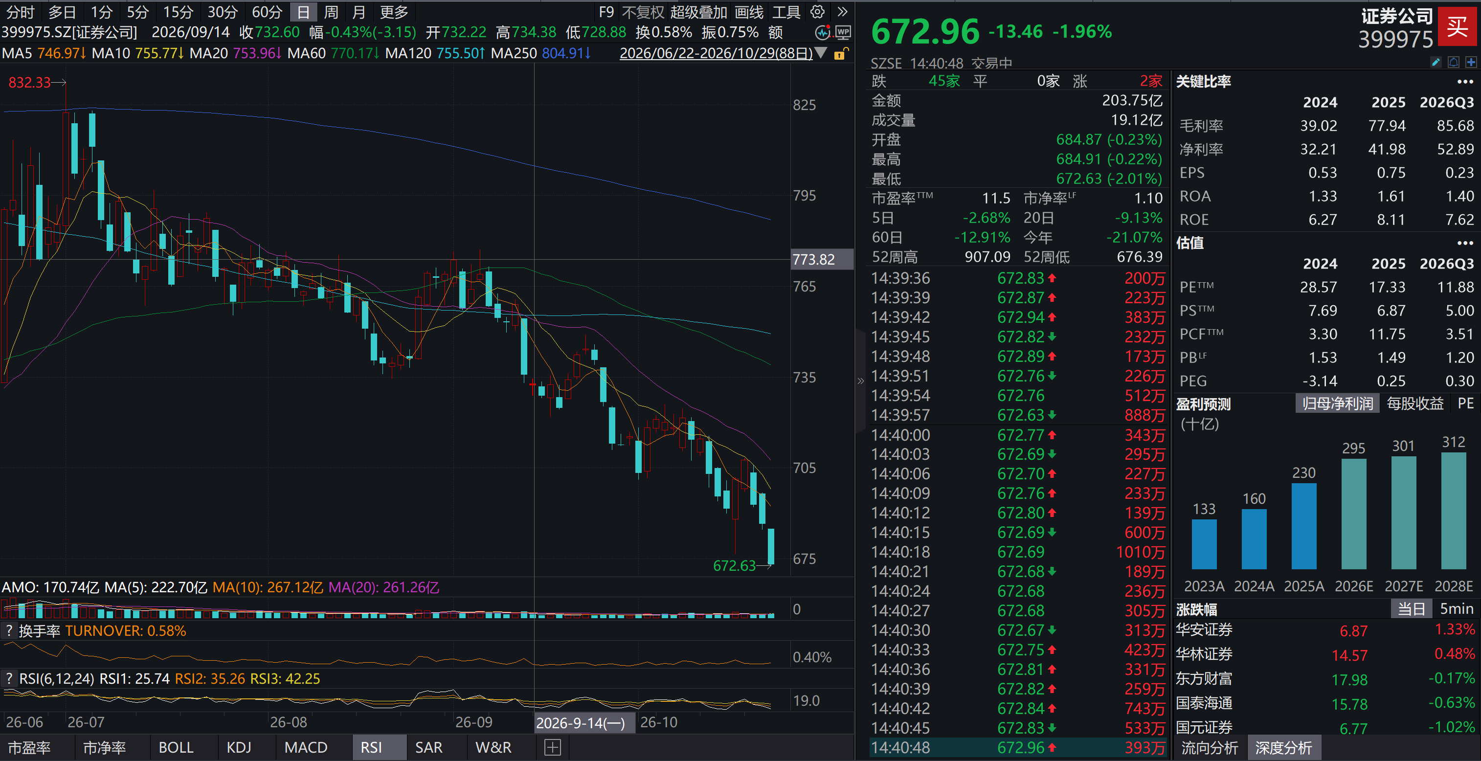
Task: Toggle PE forecast view
Action: pyautogui.click(x=1465, y=403)
